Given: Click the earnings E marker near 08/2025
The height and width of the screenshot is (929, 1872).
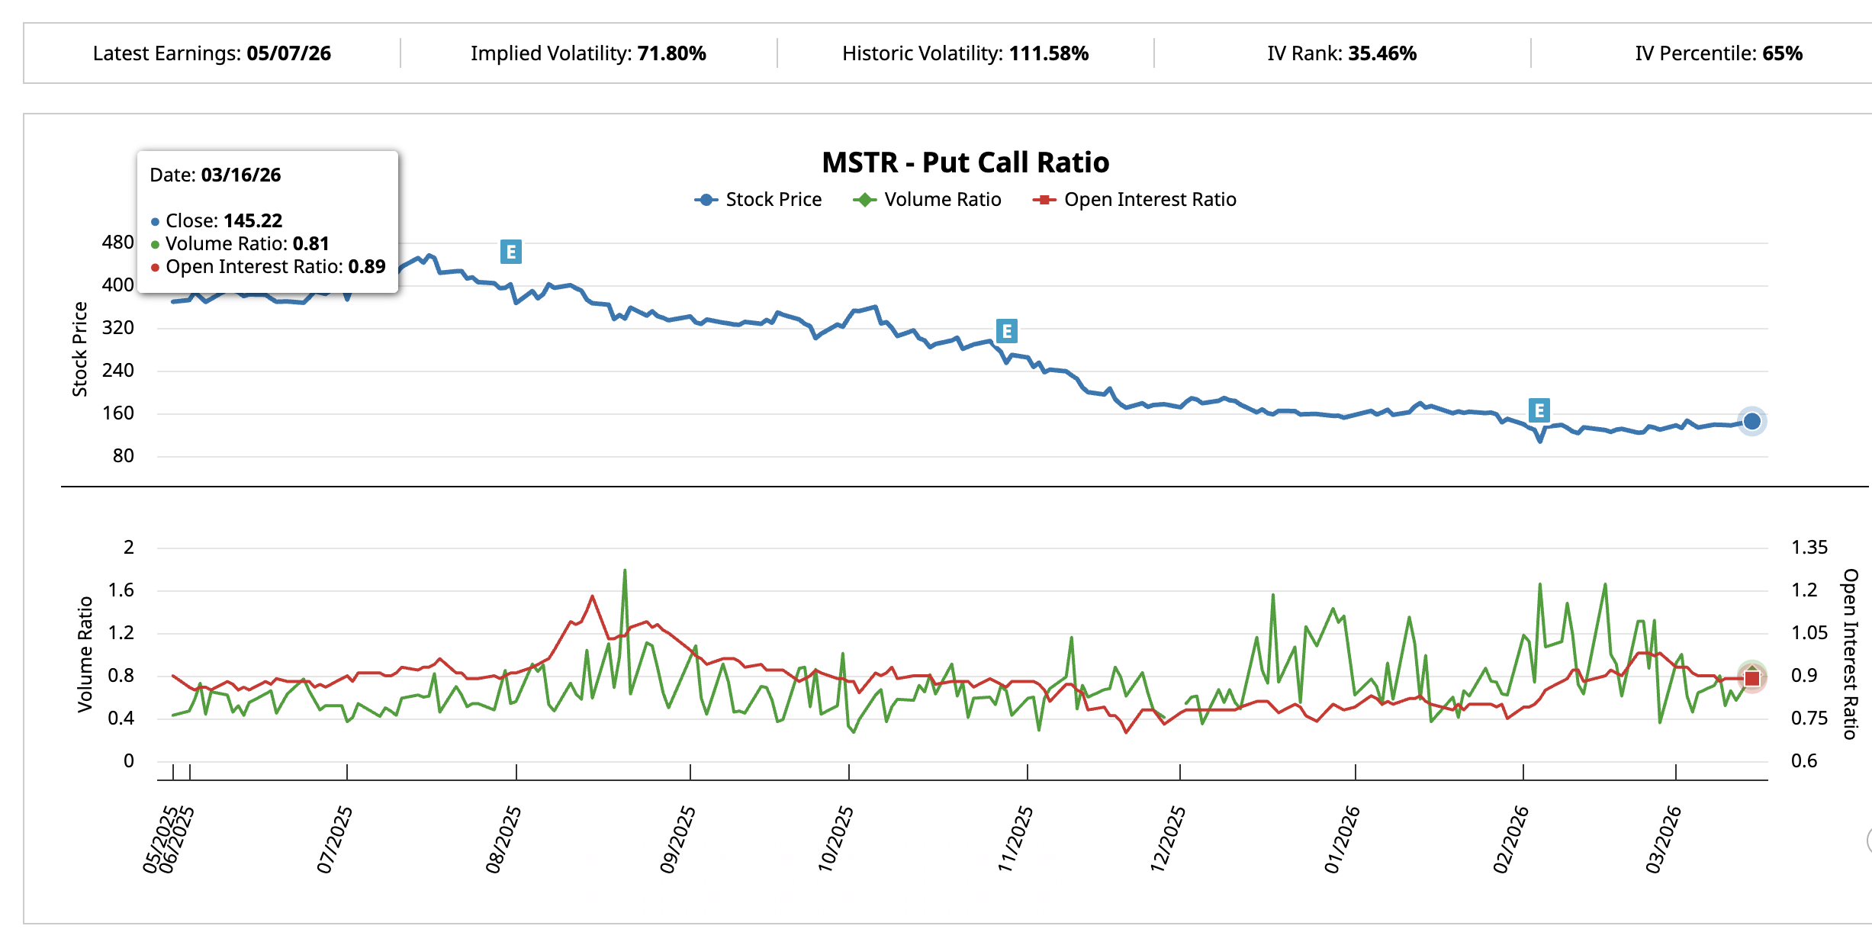Looking at the screenshot, I should [510, 252].
